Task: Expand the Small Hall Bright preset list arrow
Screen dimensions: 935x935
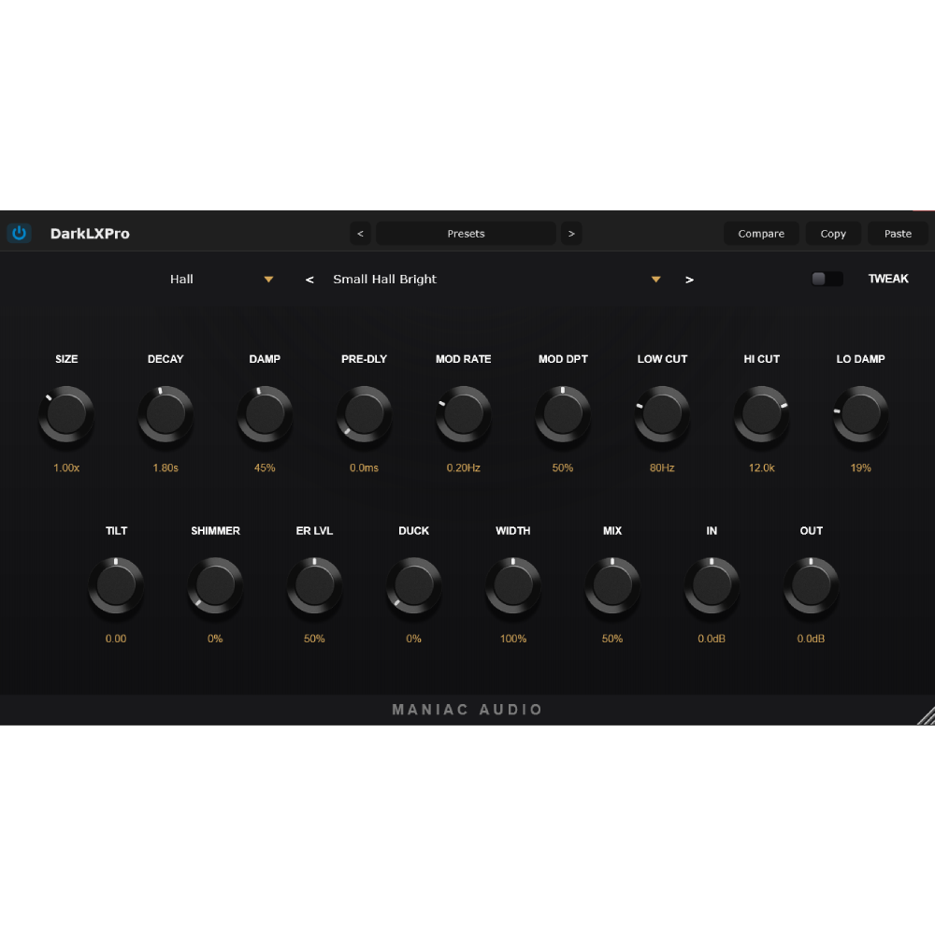Action: pyautogui.click(x=656, y=279)
